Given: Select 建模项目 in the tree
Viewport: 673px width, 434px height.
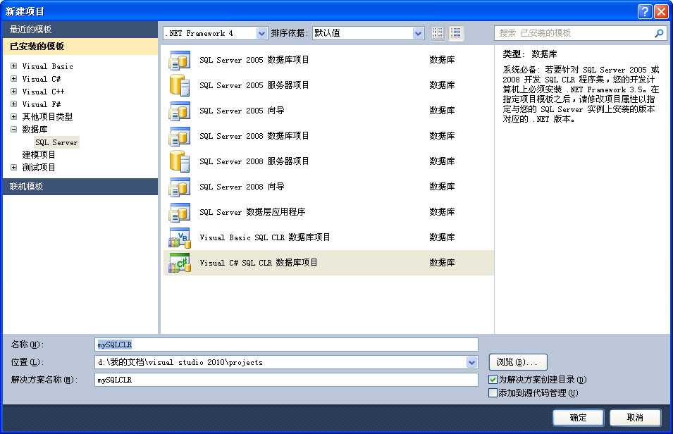Looking at the screenshot, I should click(39, 155).
